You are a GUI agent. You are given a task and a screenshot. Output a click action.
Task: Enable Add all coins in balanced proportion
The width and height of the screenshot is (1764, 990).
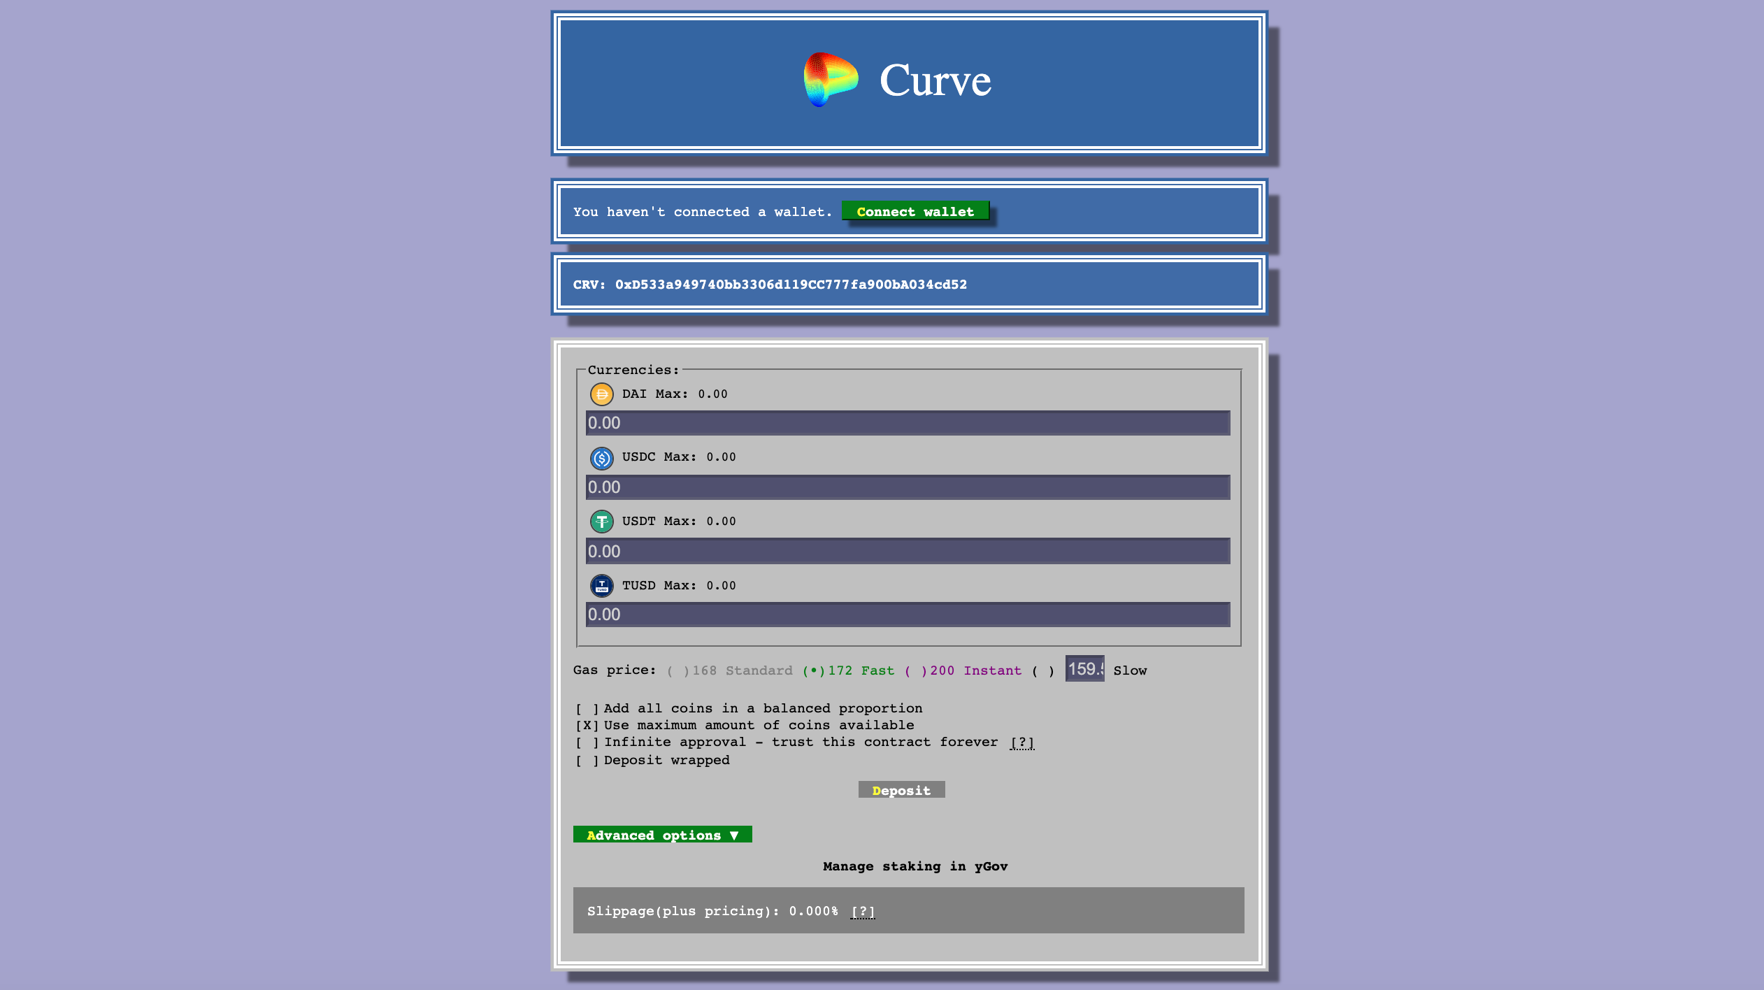[587, 709]
